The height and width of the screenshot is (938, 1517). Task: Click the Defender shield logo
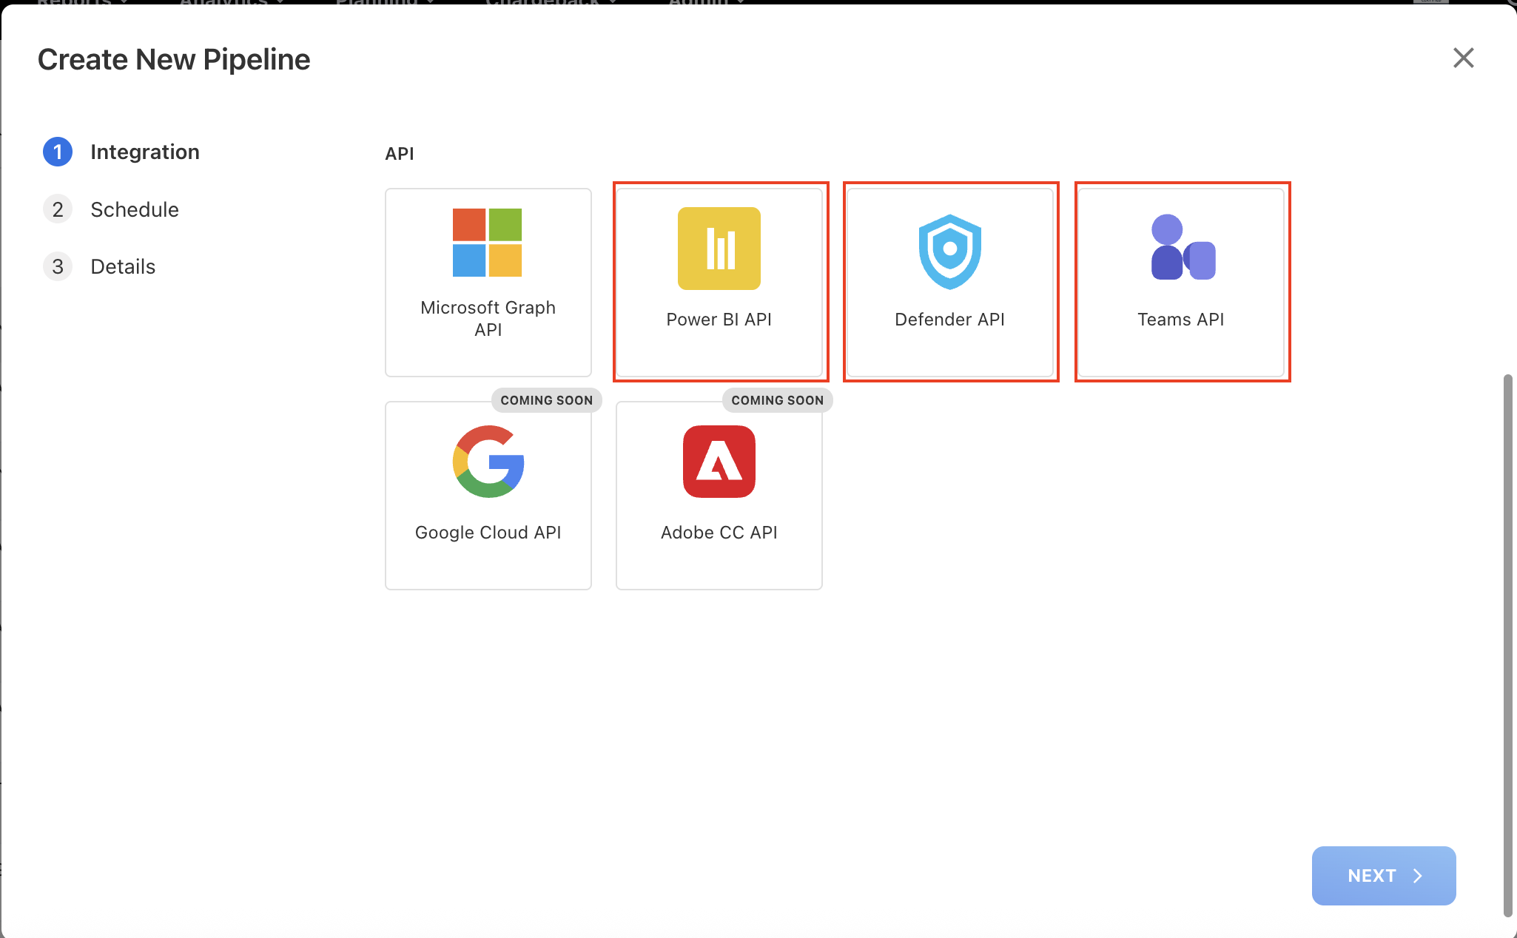949,252
